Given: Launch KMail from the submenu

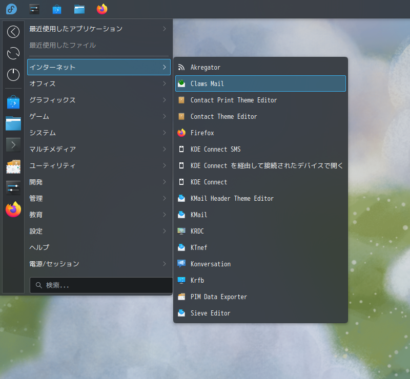Looking at the screenshot, I should click(x=260, y=215).
